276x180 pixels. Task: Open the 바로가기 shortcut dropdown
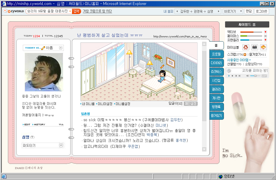(233, 11)
